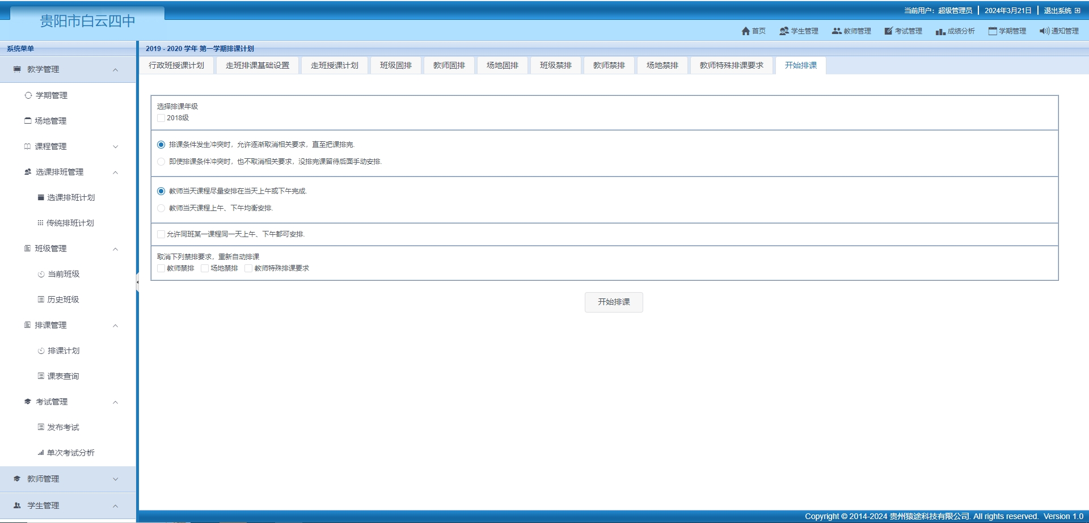The height and width of the screenshot is (523, 1089).
Task: Click the 发布考试 sidebar icon
Action: [41, 427]
